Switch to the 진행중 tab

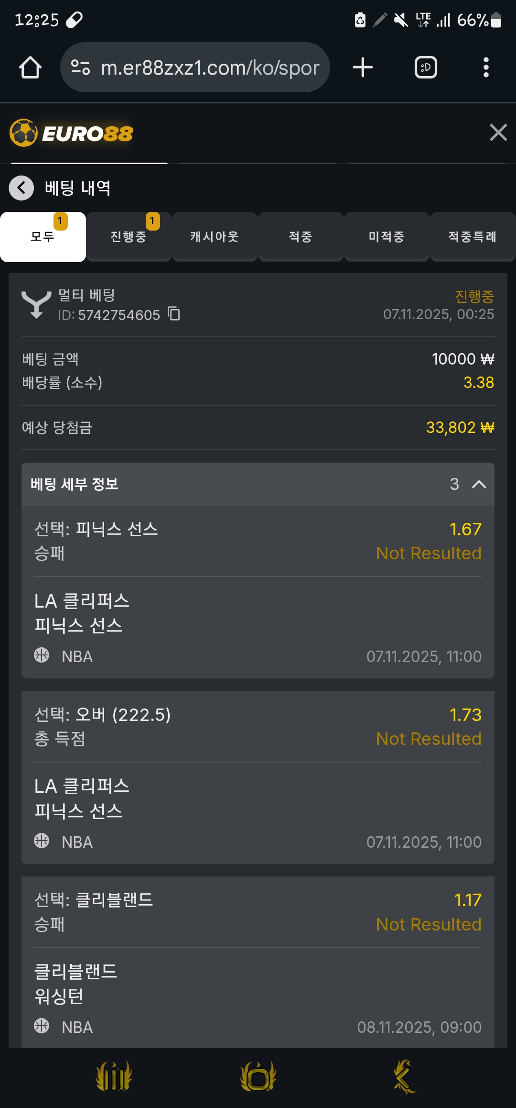pos(129,237)
